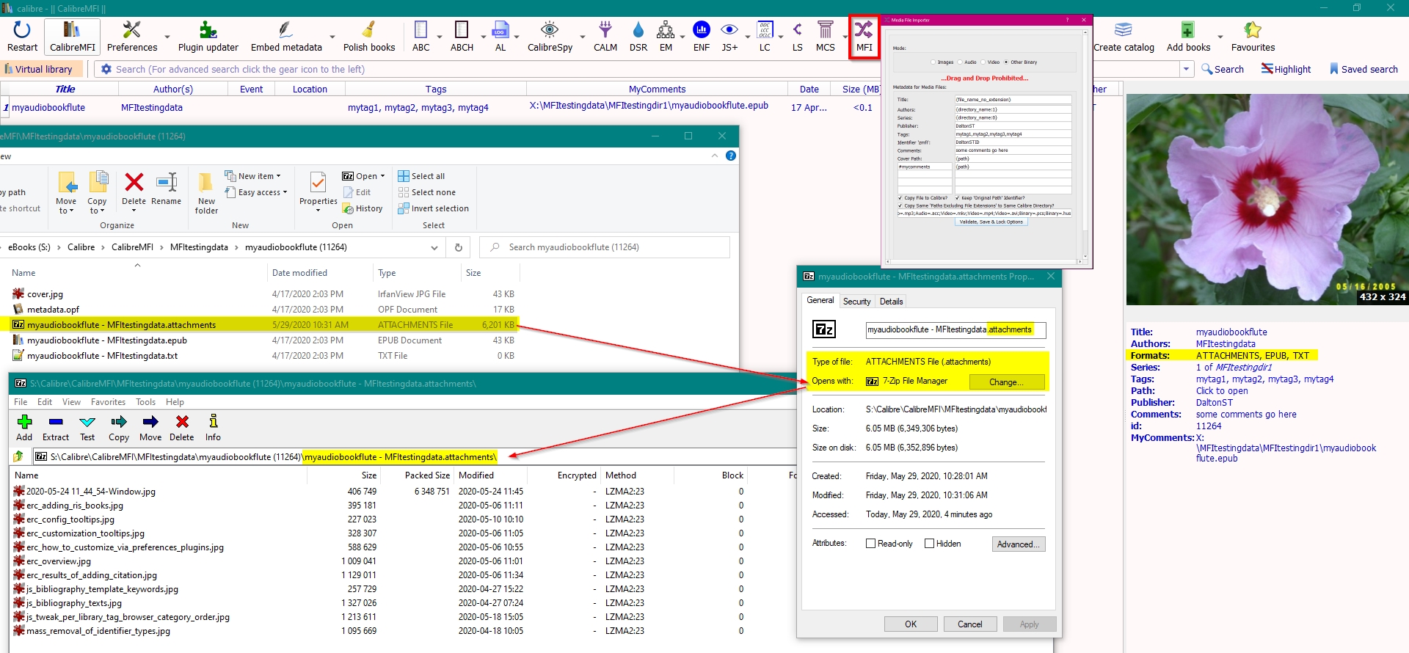Image resolution: width=1409 pixels, height=653 pixels.
Task: Click the Advanced... attributes button
Action: pyautogui.click(x=1018, y=544)
